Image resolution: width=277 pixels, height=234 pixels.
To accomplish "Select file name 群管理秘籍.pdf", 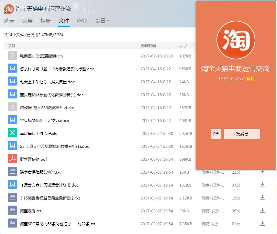I will [34, 159].
